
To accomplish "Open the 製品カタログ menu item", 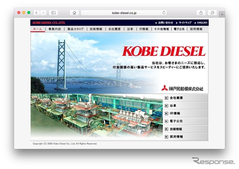I will point(75,29).
